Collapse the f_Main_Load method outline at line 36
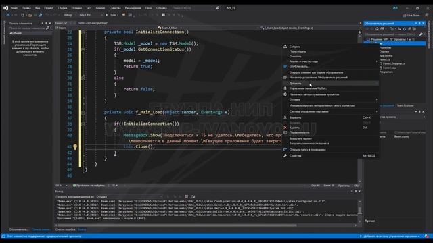This screenshot has width=433, height=243. pos(83,113)
